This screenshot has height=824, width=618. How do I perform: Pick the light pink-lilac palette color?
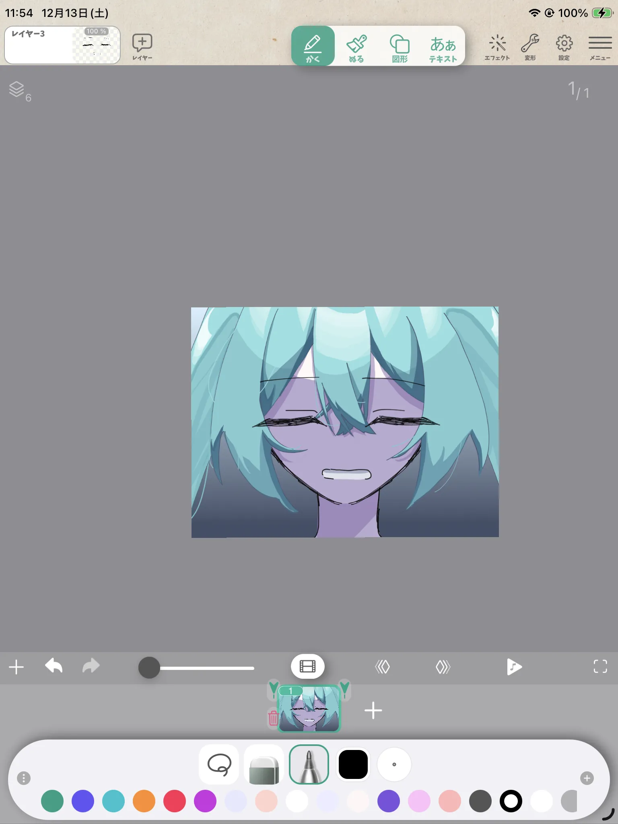pyautogui.click(x=419, y=801)
